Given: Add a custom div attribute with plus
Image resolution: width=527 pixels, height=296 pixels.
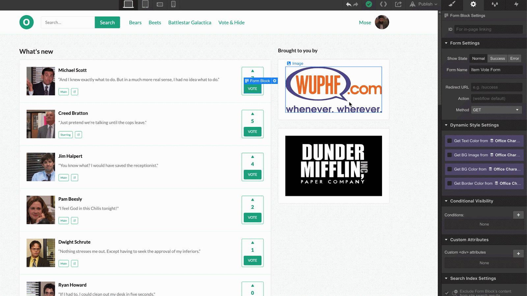Looking at the screenshot, I should [x=518, y=254].
